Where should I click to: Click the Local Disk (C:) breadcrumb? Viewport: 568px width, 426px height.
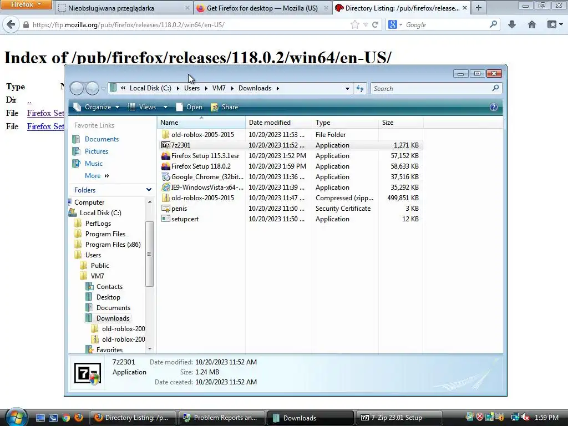tap(150, 88)
